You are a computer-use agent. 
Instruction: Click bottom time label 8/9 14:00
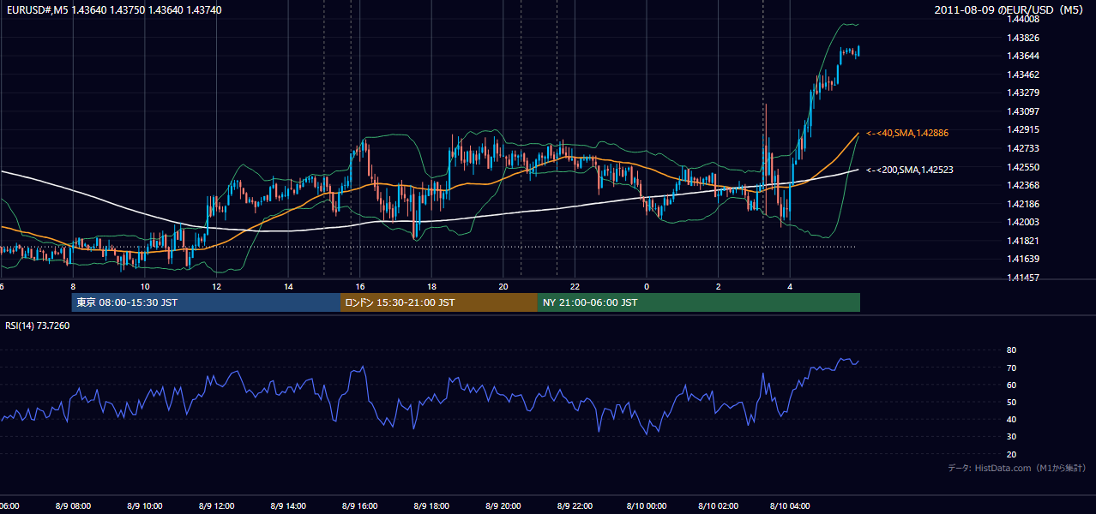288,506
